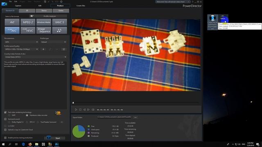Open the Country/video format of disc dropdown

click(35, 57)
